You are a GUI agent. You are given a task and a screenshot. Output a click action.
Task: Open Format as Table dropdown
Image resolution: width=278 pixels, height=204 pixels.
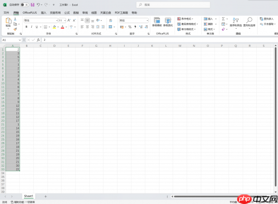[x=187, y=24]
